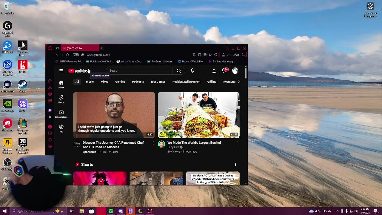Open history clock icon in Opera sidebar
Screen dimensions: 382x215
[x=50, y=133]
